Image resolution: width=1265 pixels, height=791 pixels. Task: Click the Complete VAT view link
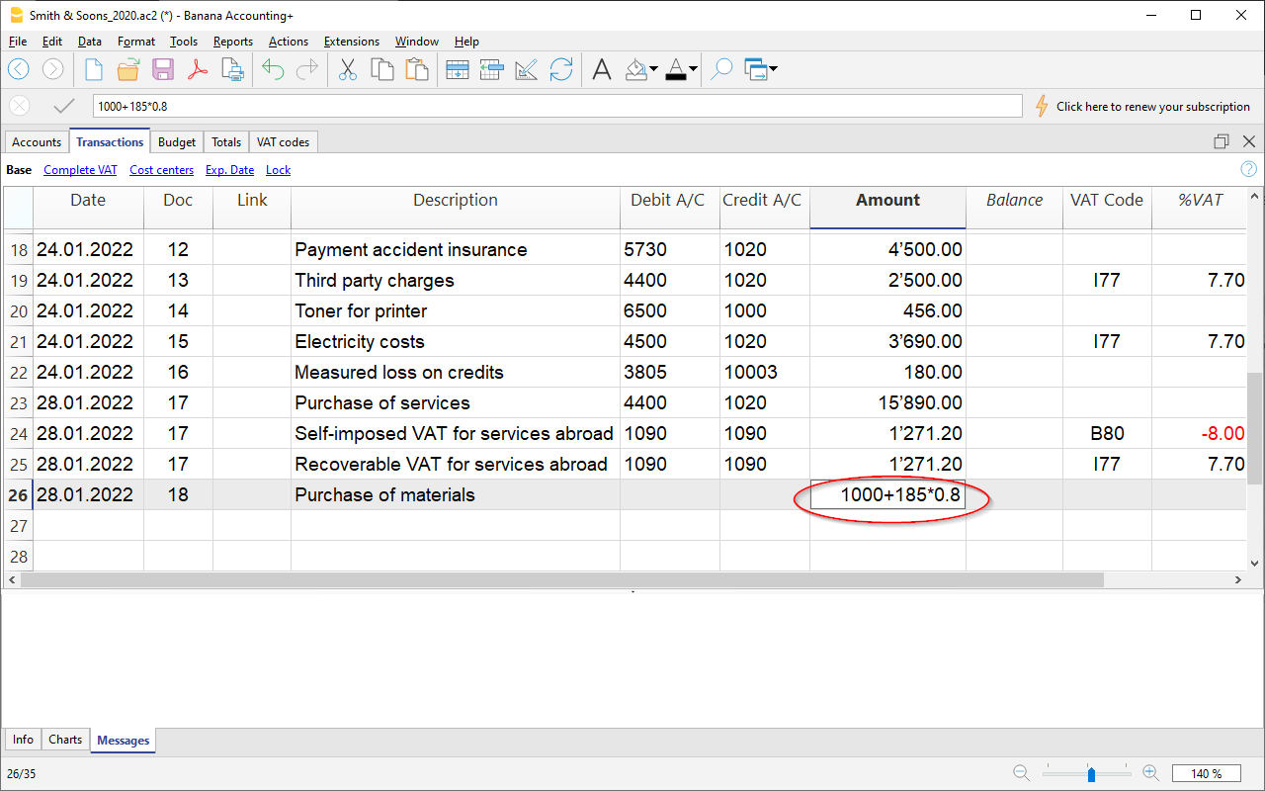(80, 170)
